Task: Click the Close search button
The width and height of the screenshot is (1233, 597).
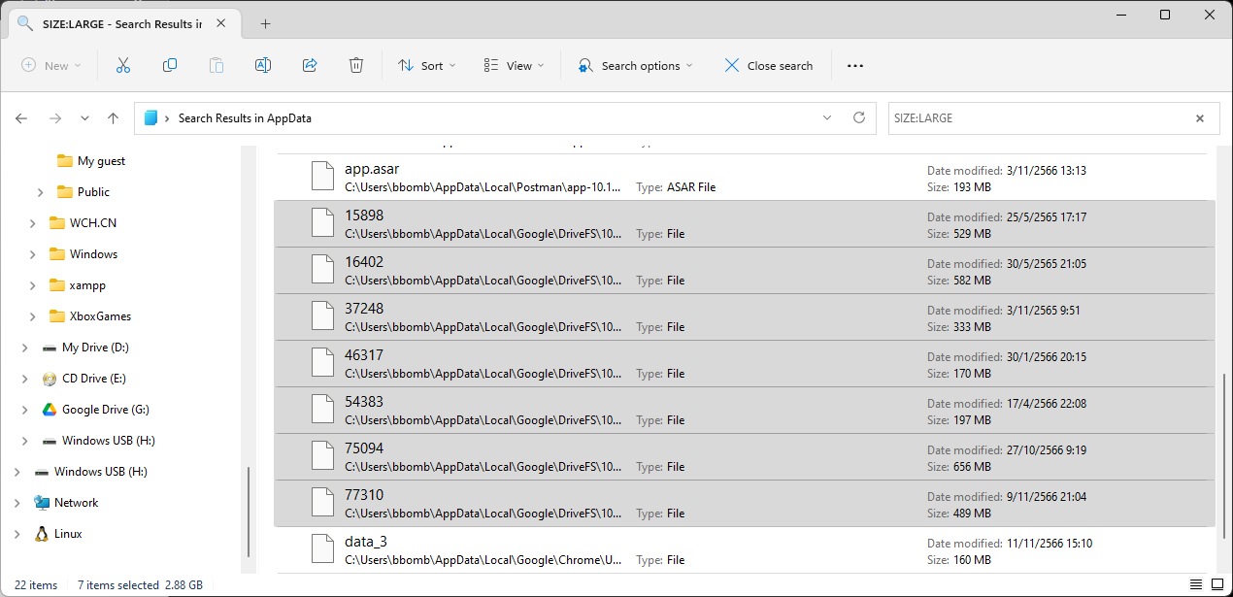Action: coord(768,65)
